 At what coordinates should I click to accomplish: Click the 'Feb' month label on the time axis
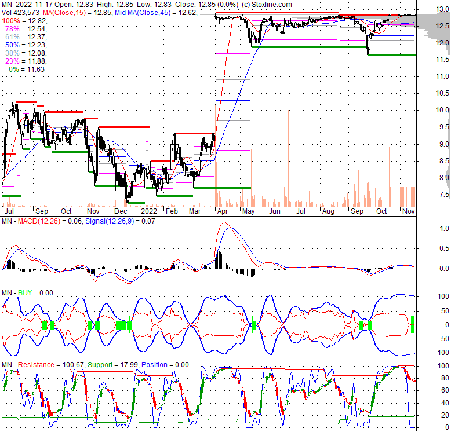[172, 211]
